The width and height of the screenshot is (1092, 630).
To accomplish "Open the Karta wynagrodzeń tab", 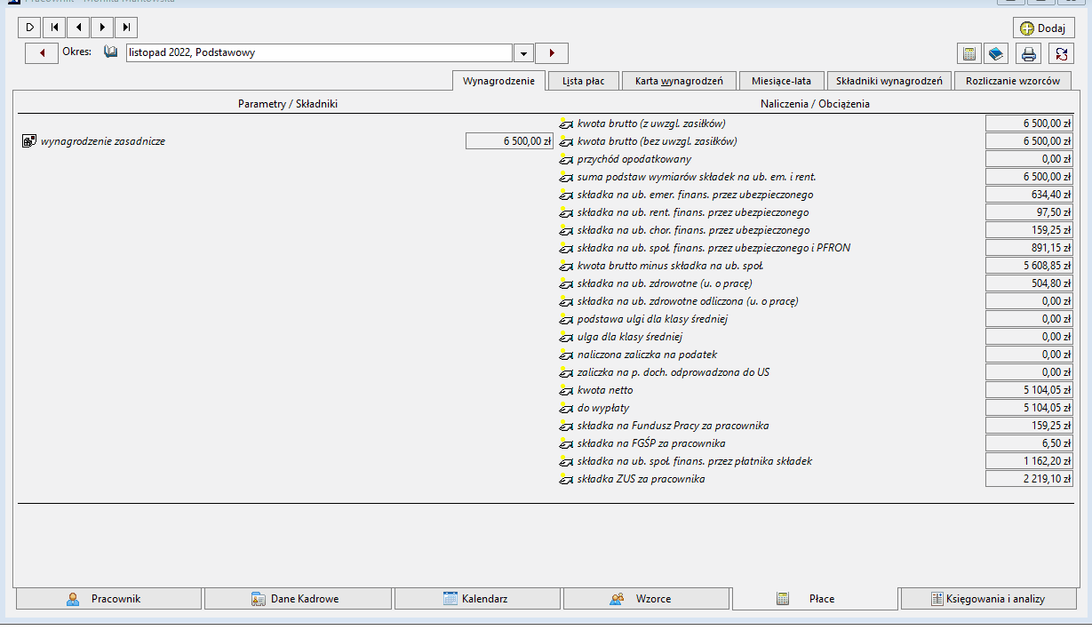I will tap(680, 81).
